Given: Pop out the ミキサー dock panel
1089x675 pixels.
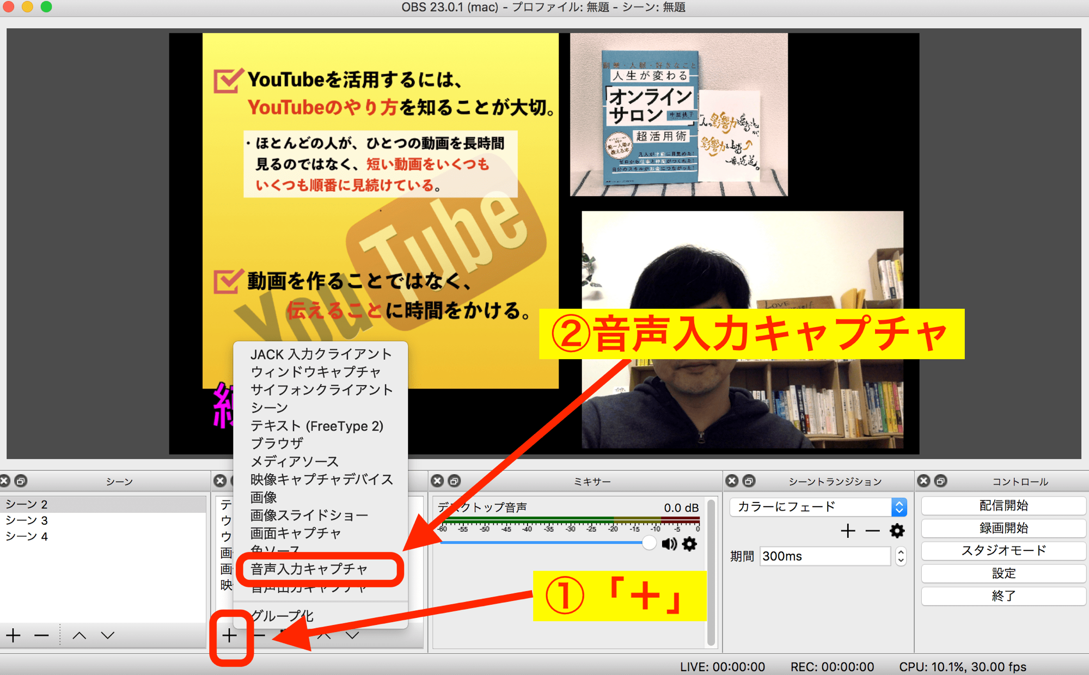Looking at the screenshot, I should 454,481.
